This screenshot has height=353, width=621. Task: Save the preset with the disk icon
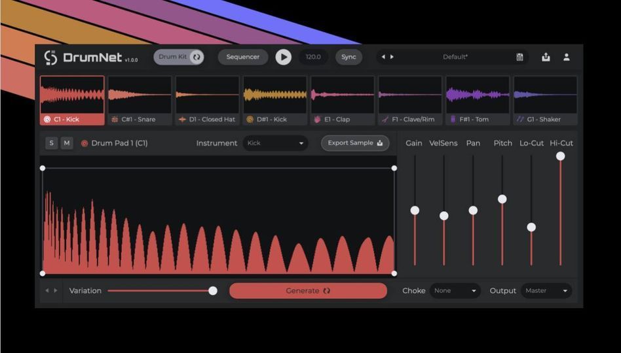520,57
